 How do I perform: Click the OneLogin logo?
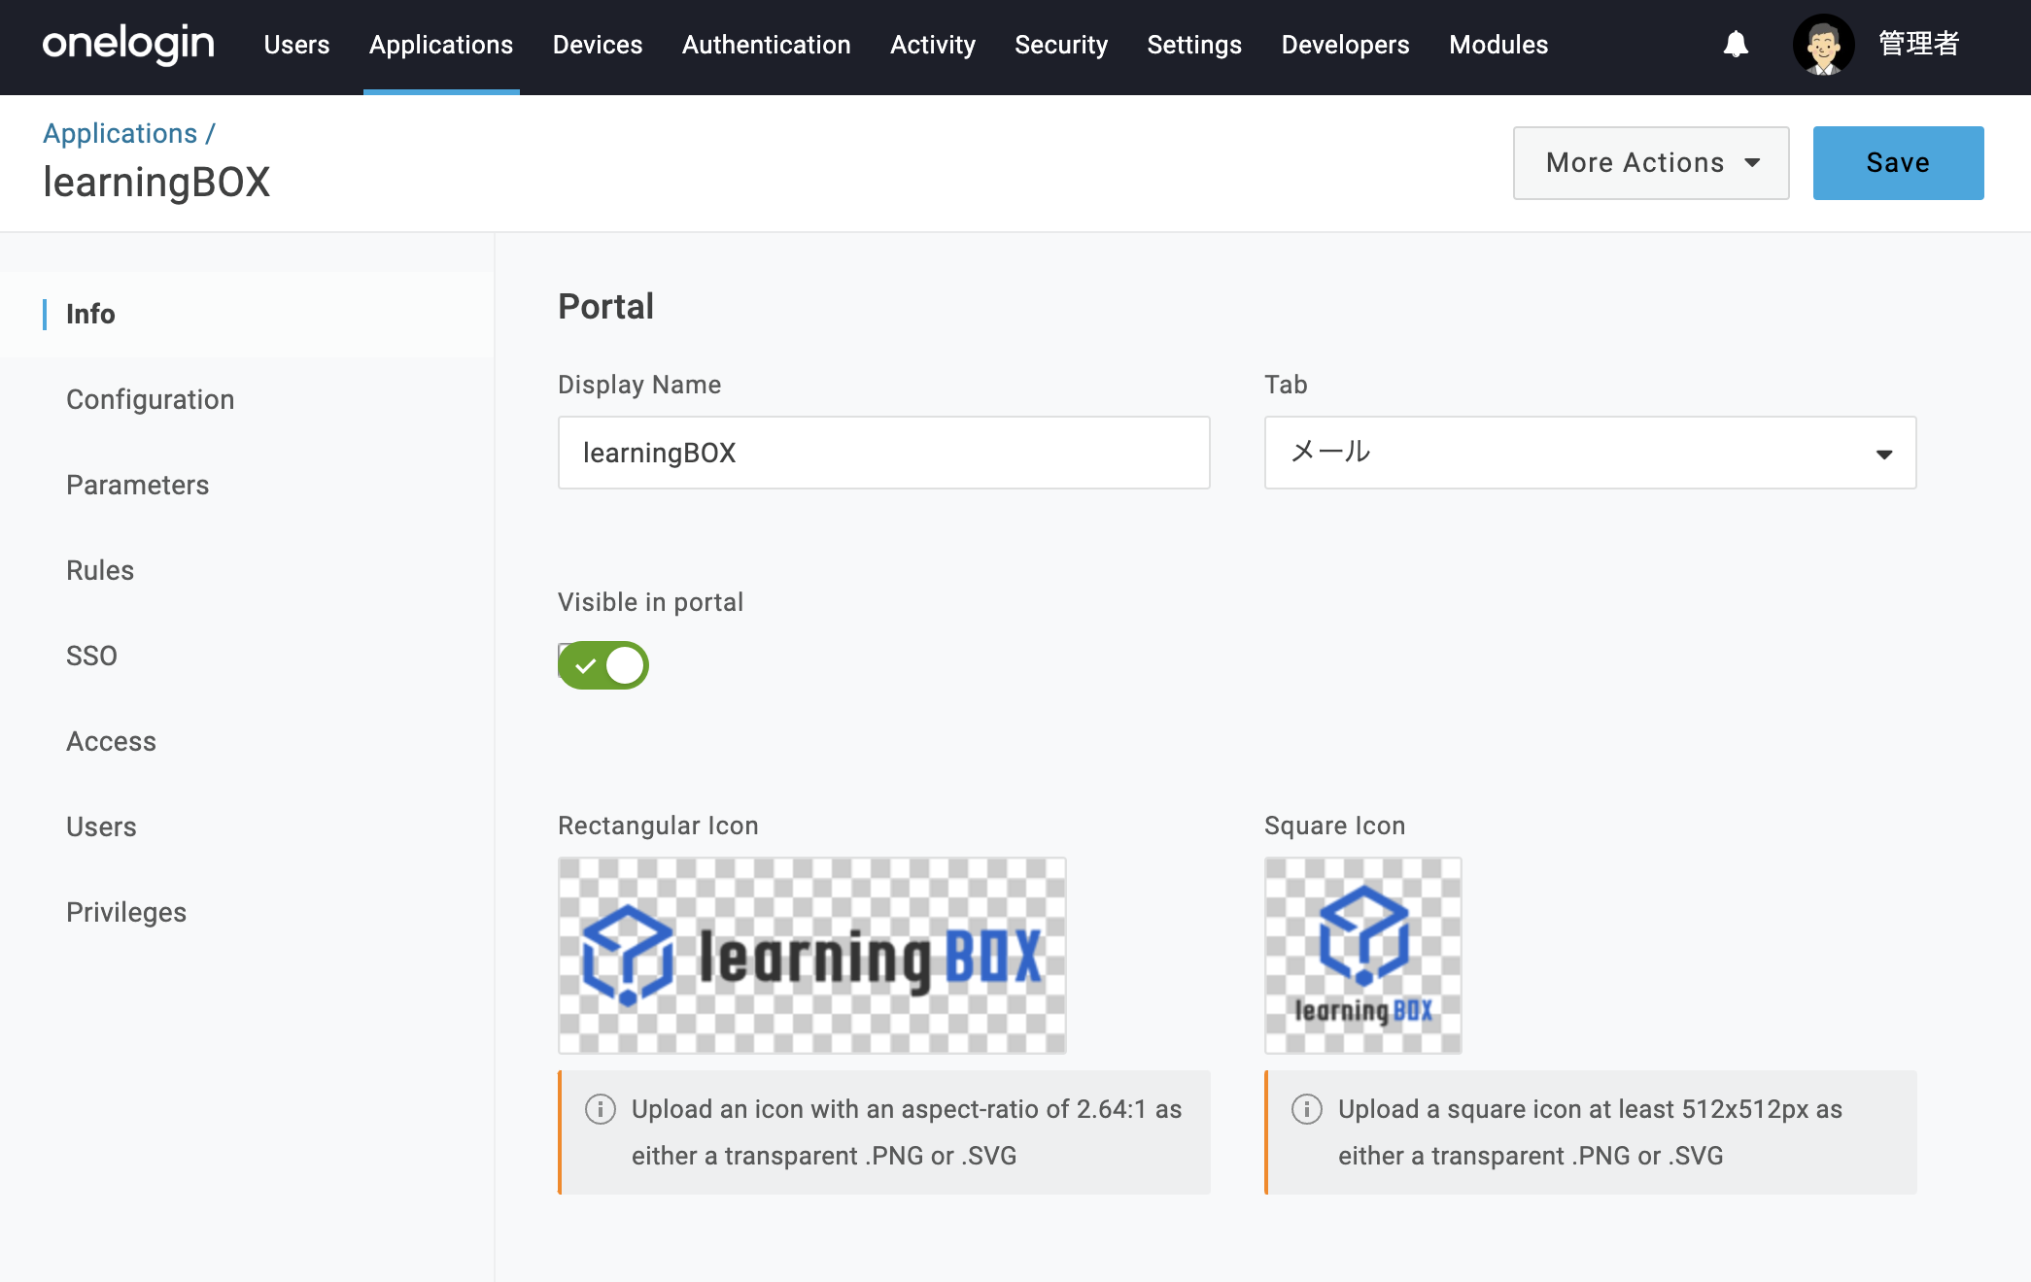(128, 44)
